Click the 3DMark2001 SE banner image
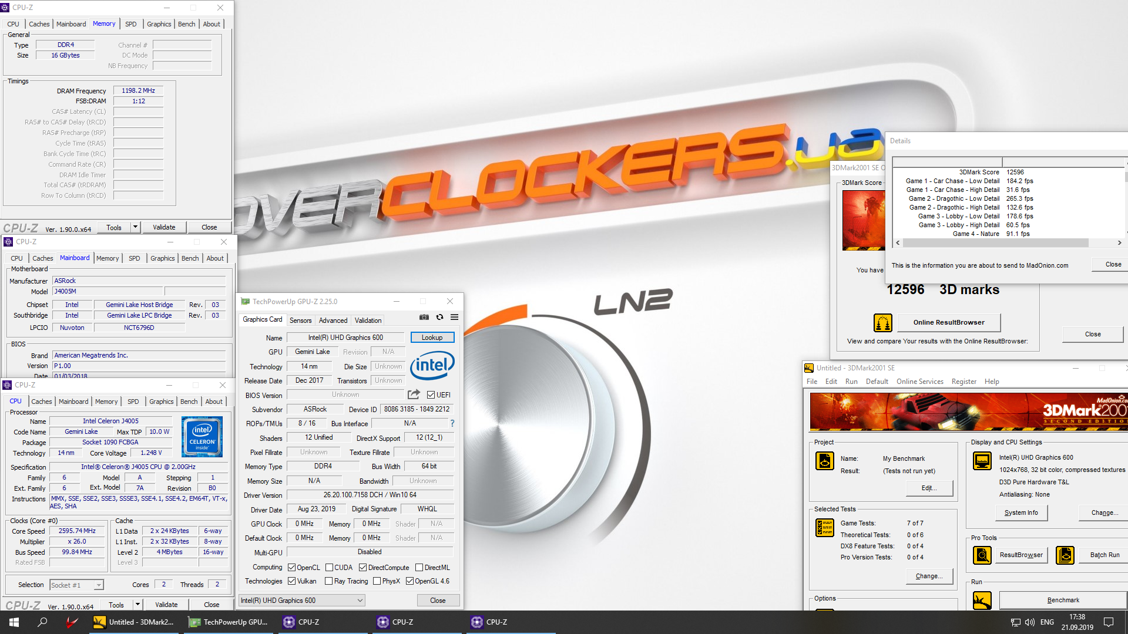Screen dimensions: 1128x634 [968, 412]
